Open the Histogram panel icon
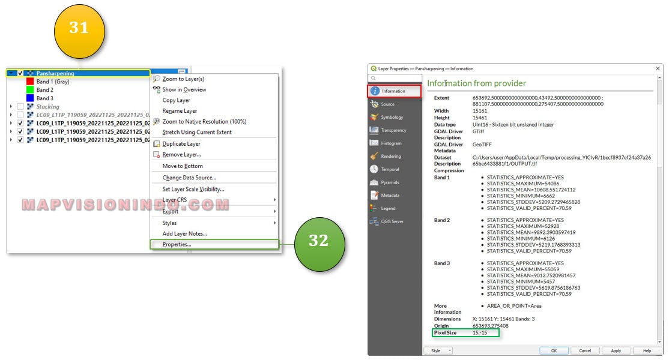This screenshot has width=669, height=363. click(x=375, y=143)
